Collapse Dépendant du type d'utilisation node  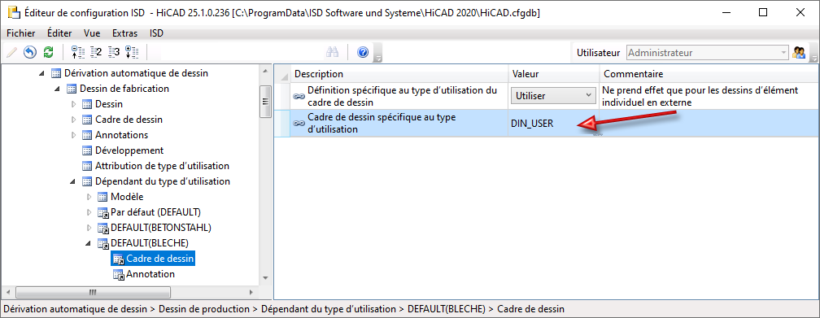click(x=72, y=181)
